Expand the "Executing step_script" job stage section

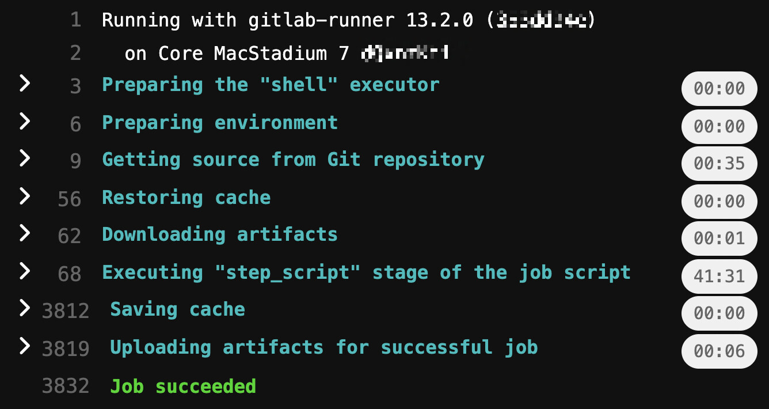click(x=25, y=272)
